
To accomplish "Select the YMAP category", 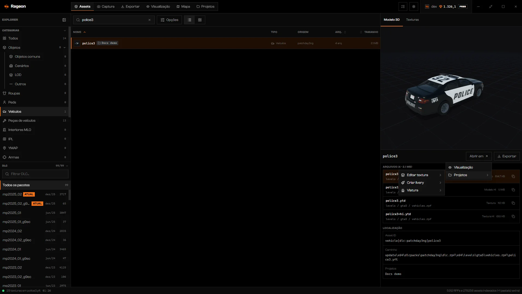I will click(x=34, y=148).
